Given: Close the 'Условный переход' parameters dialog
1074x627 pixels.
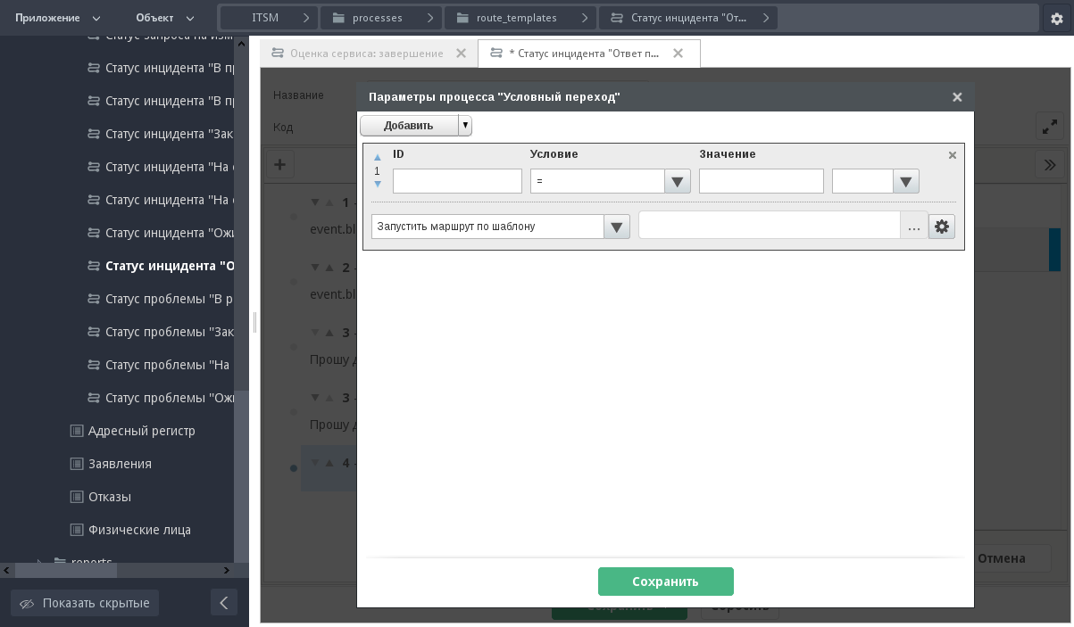Looking at the screenshot, I should tap(957, 97).
